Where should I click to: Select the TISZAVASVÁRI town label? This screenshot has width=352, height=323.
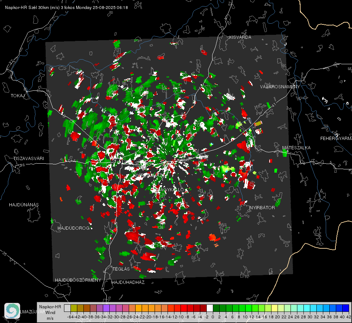click(28, 159)
